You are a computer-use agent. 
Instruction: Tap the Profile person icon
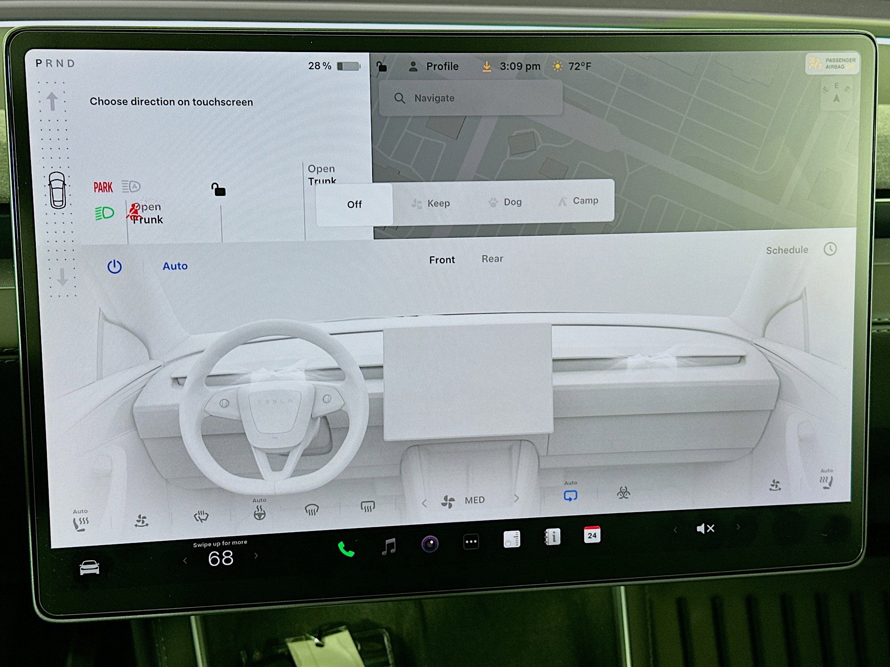coord(413,67)
